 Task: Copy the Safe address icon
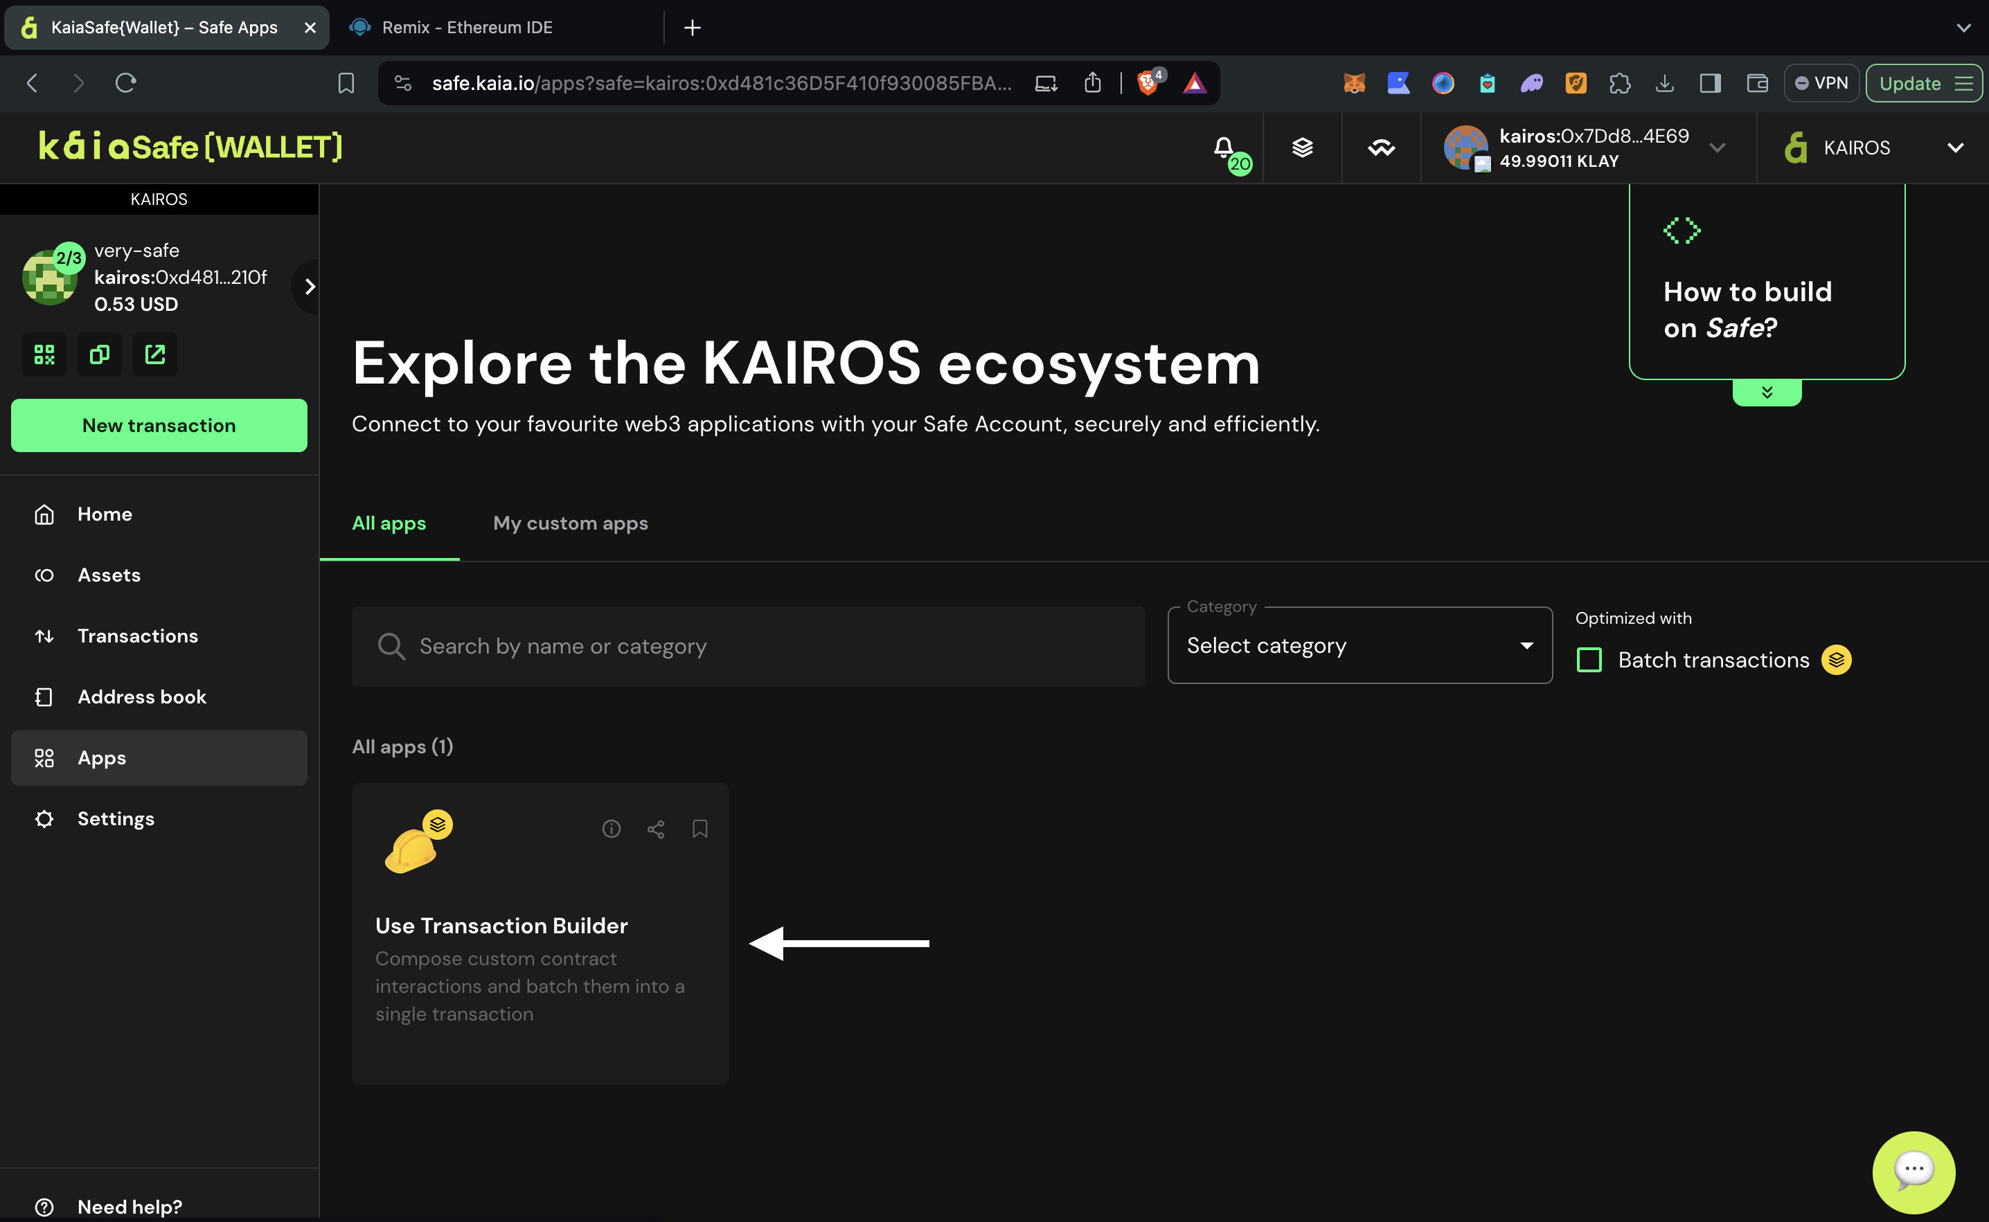[100, 354]
